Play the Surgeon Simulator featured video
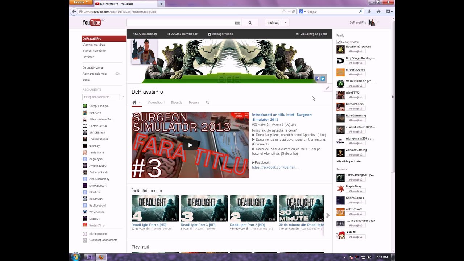464x261 pixels. click(x=190, y=145)
